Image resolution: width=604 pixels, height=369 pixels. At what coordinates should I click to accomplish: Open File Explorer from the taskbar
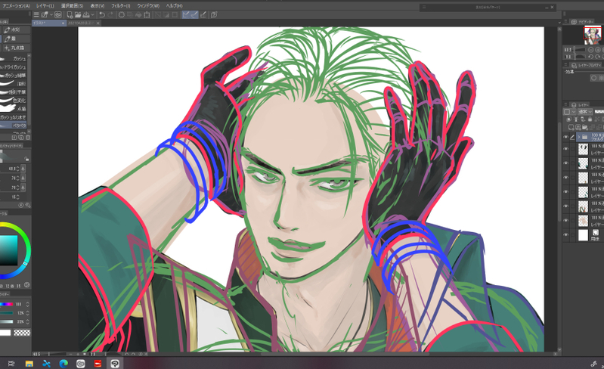[x=29, y=363]
